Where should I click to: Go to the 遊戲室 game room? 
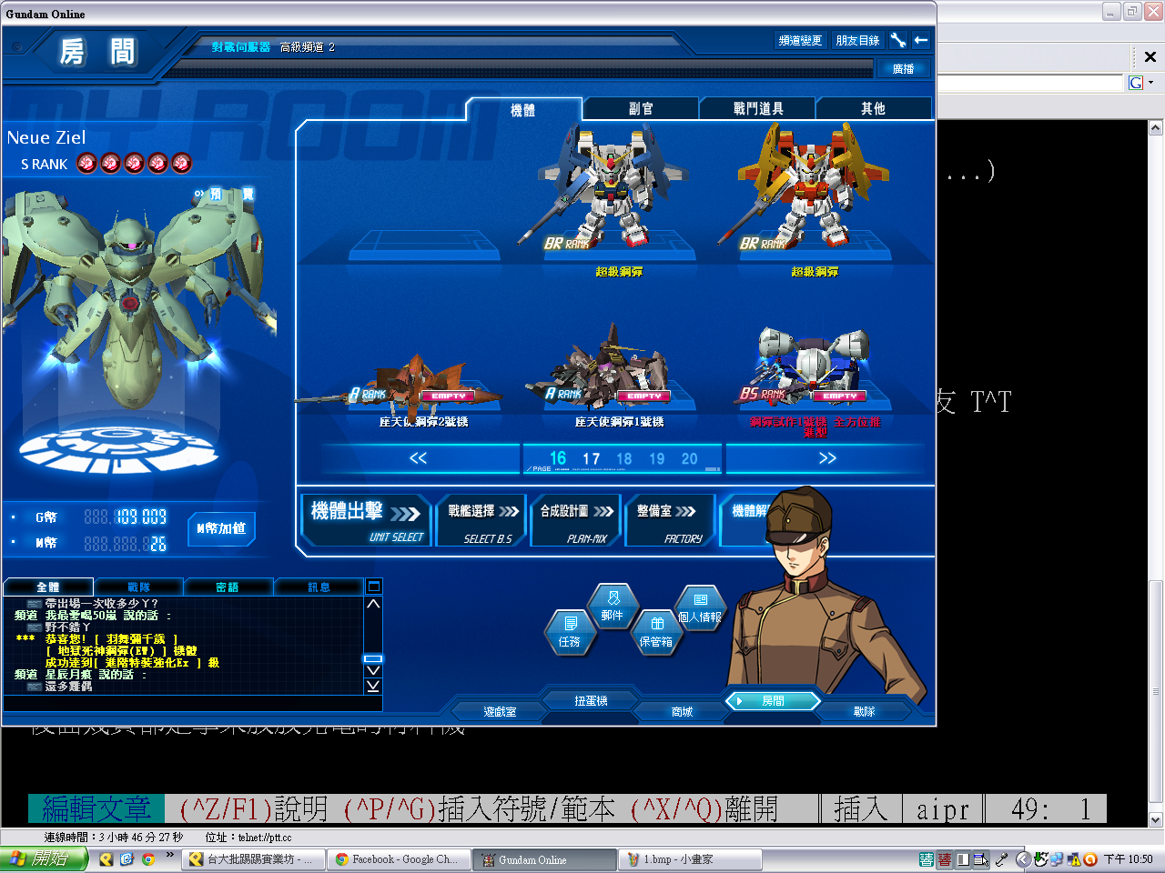[500, 711]
